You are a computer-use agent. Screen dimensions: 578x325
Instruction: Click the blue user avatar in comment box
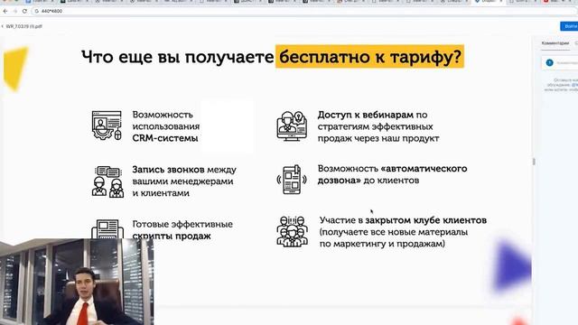[x=549, y=62]
